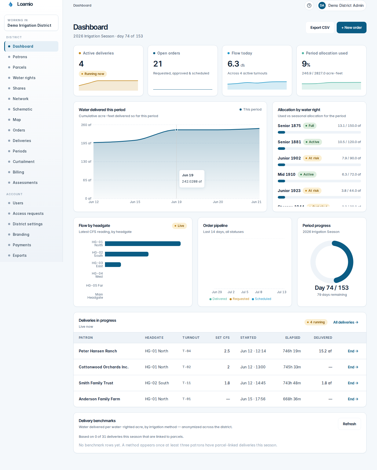This screenshot has height=470, width=377.
Task: Open the Schematic view
Action: point(31,109)
